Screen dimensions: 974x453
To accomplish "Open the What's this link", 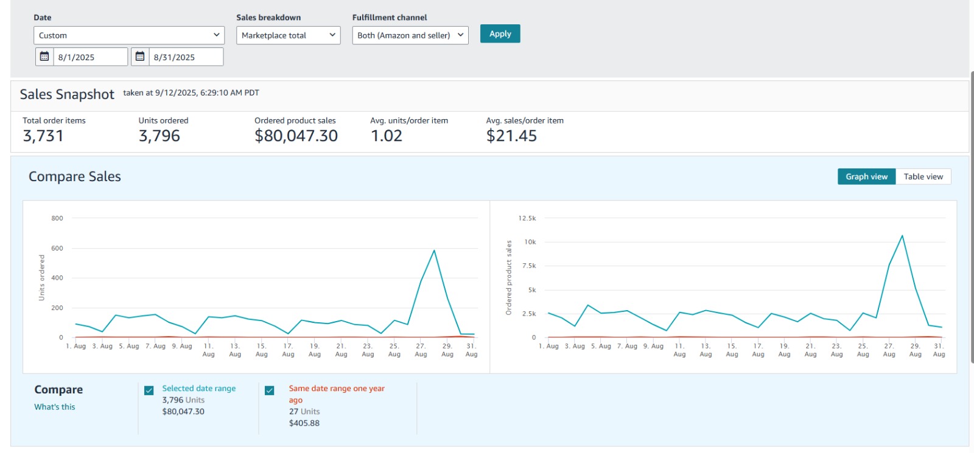I will click(55, 407).
